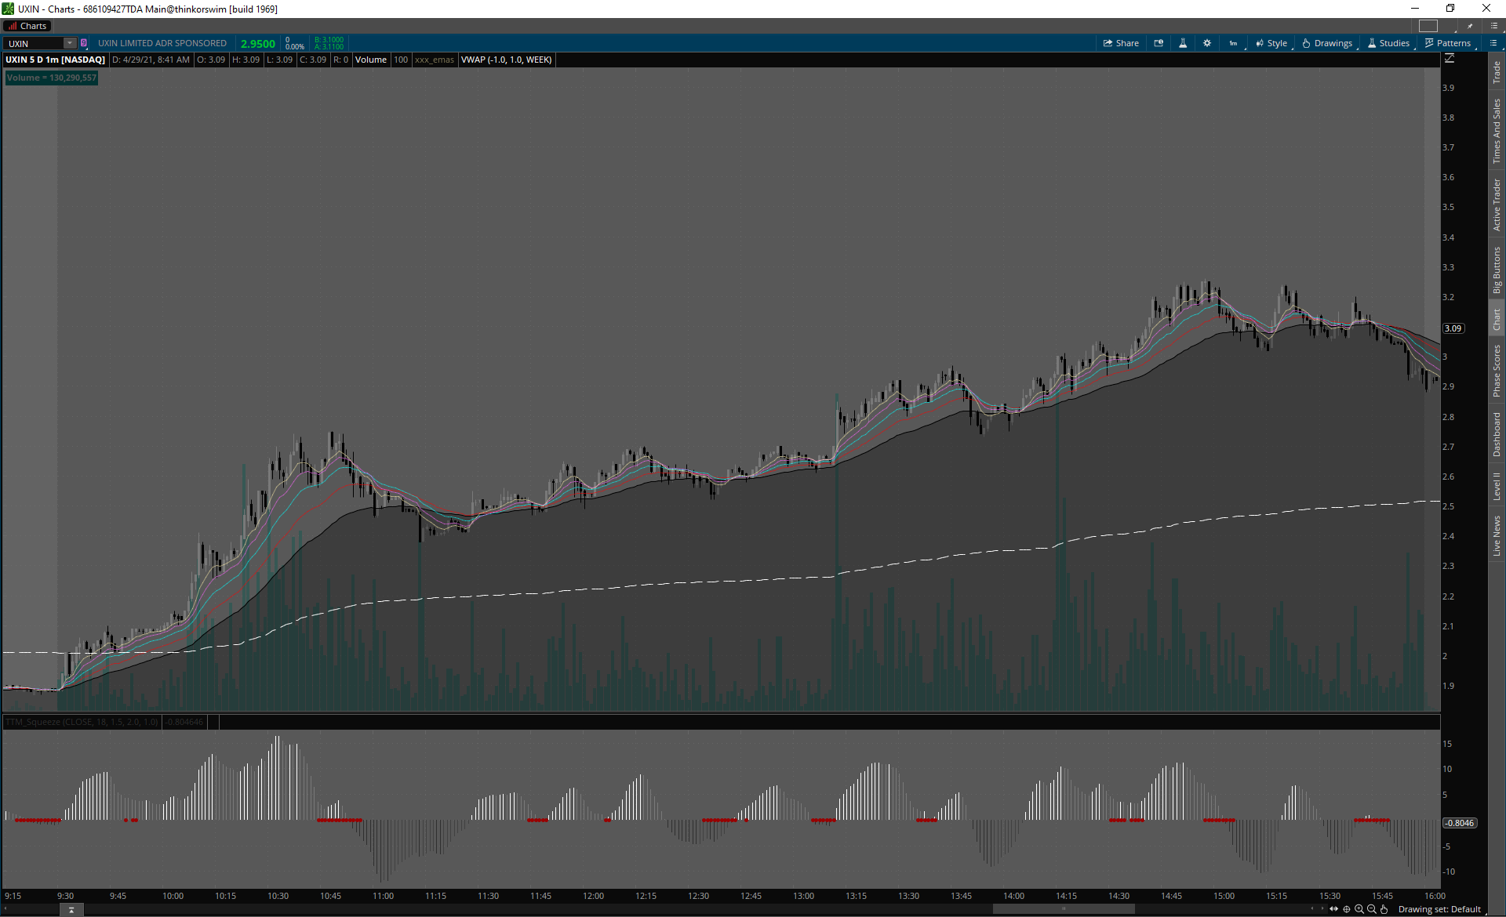The width and height of the screenshot is (1506, 917).
Task: Select the pan hand drawing icon
Action: click(1384, 909)
